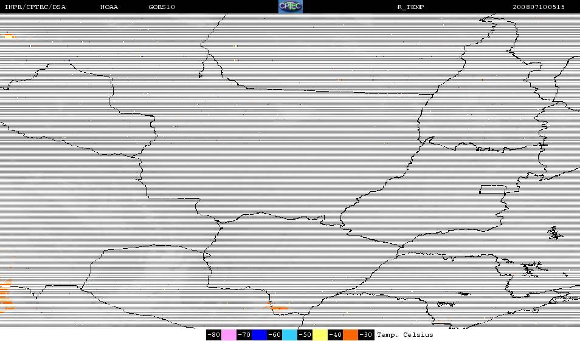Select the R_TEMP product label

click(x=410, y=7)
